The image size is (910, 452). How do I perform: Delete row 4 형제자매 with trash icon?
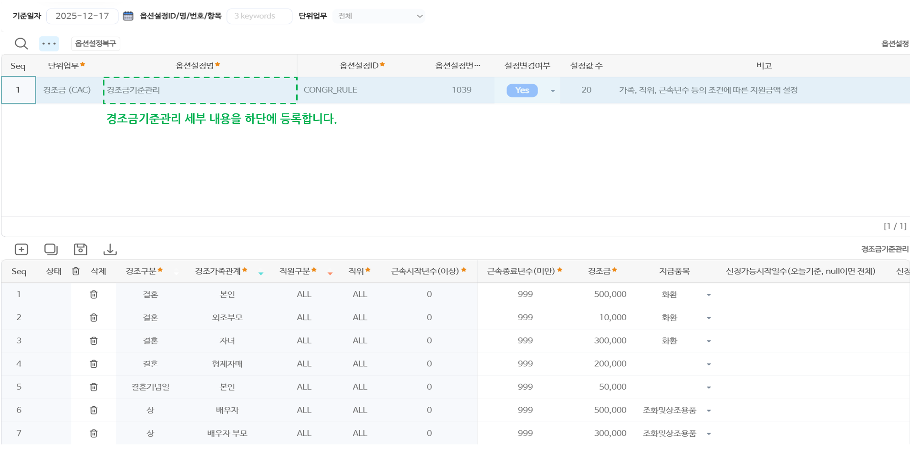click(x=94, y=364)
